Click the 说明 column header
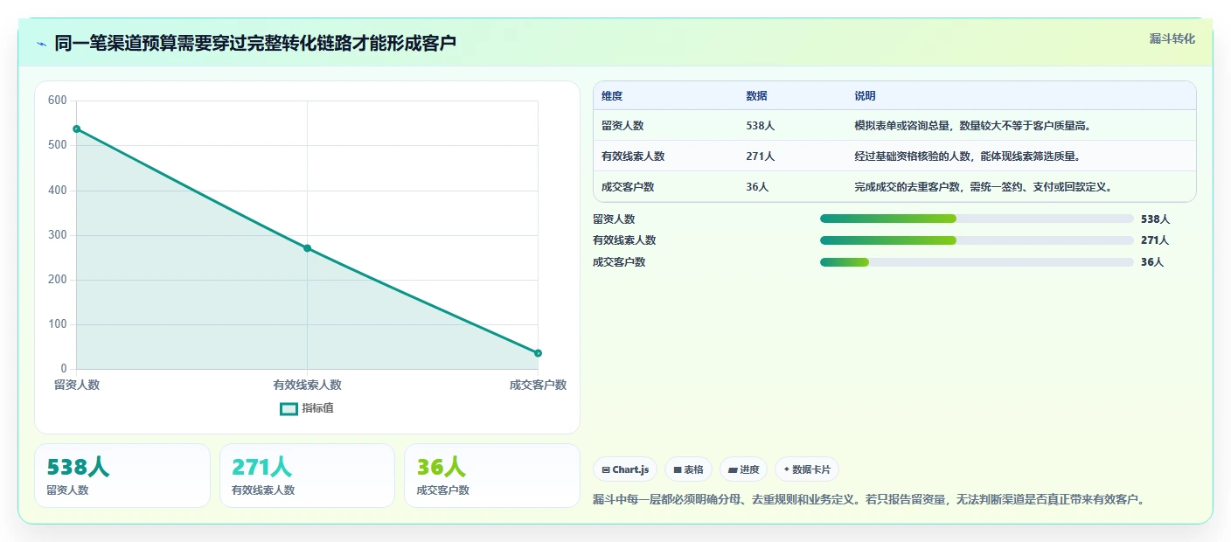The image size is (1231, 542). point(865,96)
